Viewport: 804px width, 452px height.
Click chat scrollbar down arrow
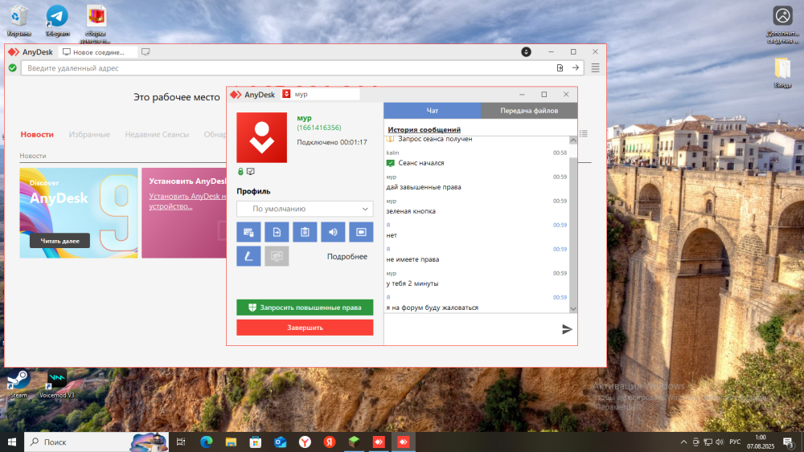coord(573,308)
